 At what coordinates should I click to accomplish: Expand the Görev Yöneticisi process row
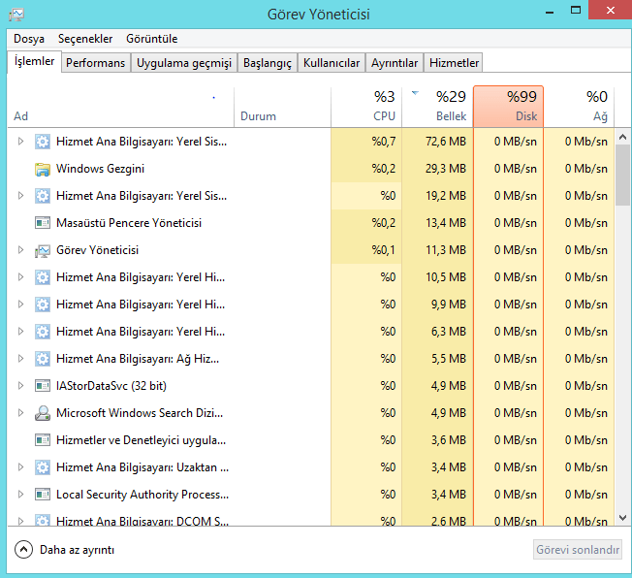pos(20,250)
